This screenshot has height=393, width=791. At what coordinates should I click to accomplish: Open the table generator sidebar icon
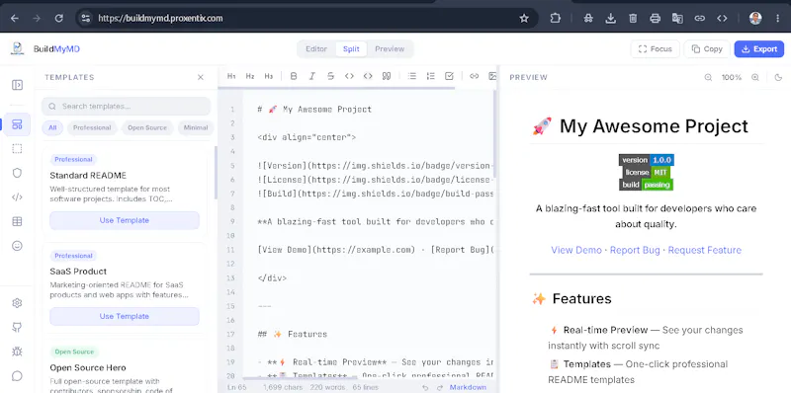(17, 221)
